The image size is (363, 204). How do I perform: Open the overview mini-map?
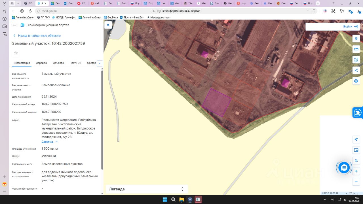[x=356, y=150]
